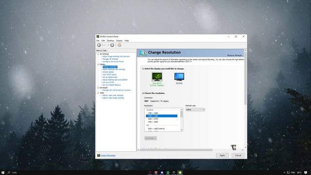Open the File menu

[98, 41]
